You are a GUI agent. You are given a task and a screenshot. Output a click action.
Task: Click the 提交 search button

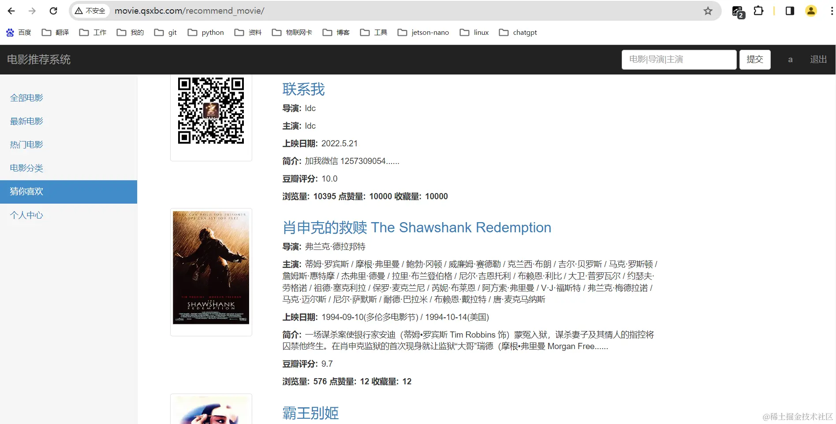click(755, 60)
